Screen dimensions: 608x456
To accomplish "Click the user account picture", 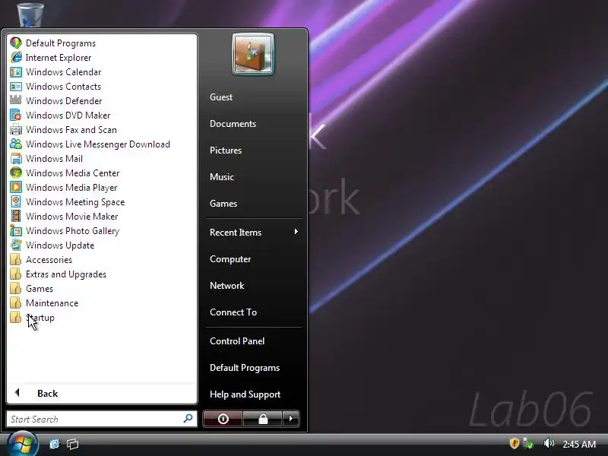I will (253, 54).
